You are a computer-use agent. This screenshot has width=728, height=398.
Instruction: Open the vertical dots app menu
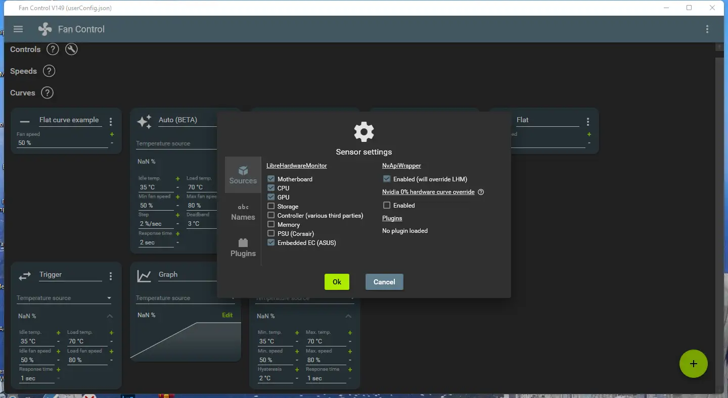point(707,29)
